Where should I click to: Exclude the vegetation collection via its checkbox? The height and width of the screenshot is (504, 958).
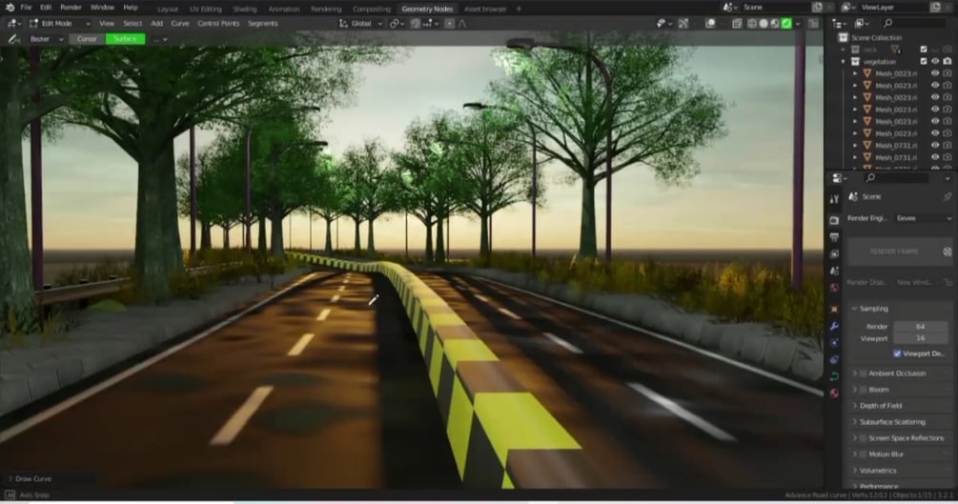(x=923, y=61)
